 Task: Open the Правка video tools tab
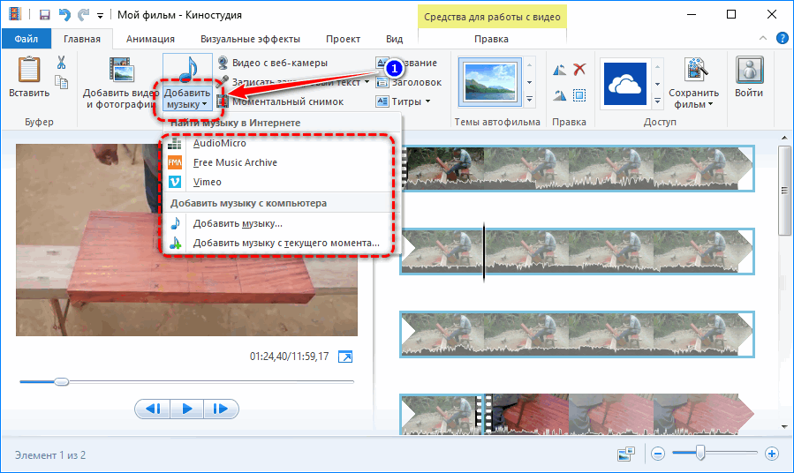pyautogui.click(x=492, y=39)
